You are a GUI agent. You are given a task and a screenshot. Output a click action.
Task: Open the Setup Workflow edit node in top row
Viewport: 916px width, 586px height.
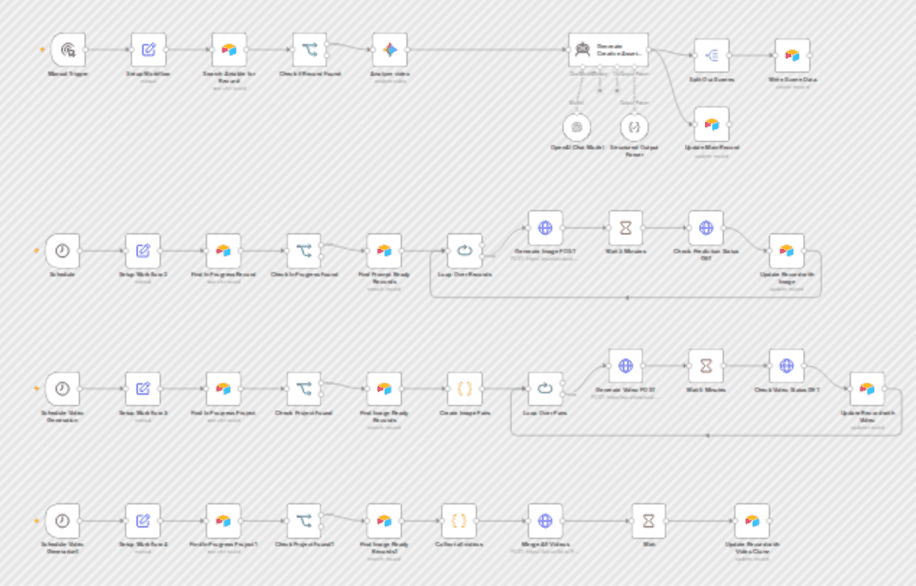tap(149, 50)
